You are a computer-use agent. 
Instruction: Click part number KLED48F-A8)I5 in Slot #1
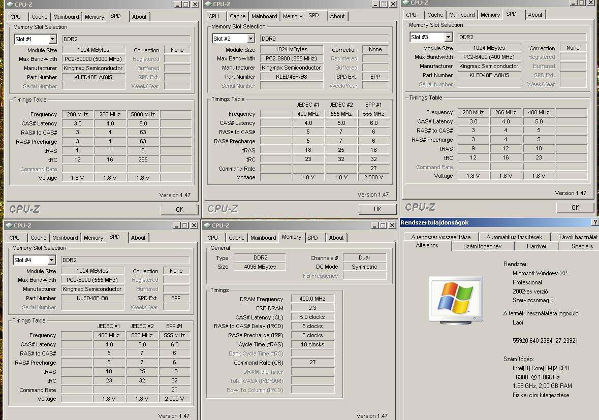coord(93,78)
